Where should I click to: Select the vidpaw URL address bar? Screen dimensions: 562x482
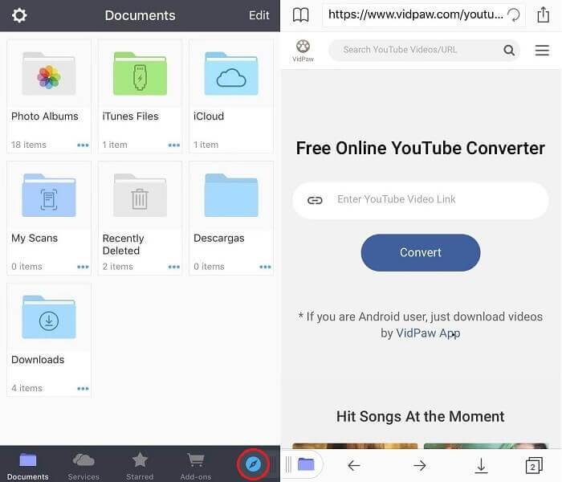[416, 14]
